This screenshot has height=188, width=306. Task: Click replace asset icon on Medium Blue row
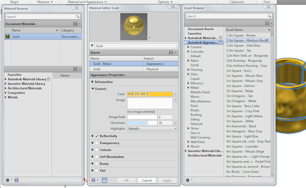pyautogui.click(x=267, y=40)
